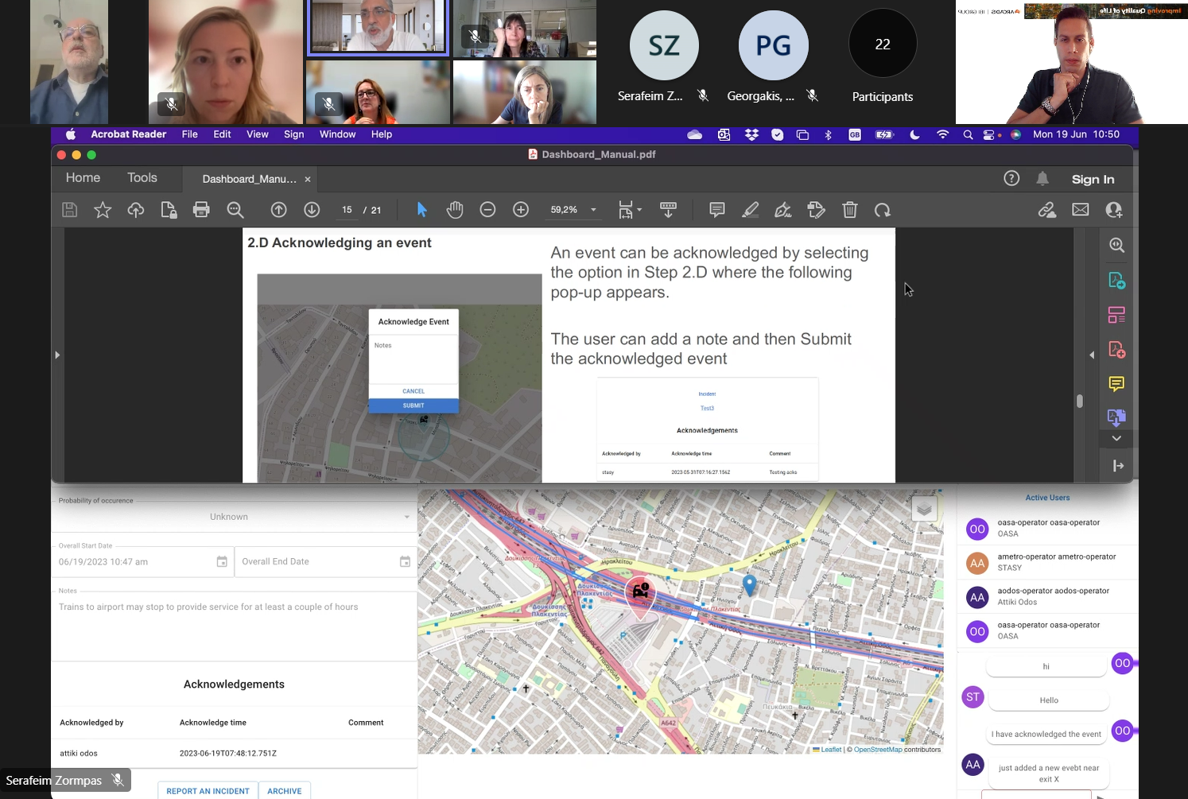
Task: Open the View menu in menu bar
Action: pyautogui.click(x=257, y=134)
